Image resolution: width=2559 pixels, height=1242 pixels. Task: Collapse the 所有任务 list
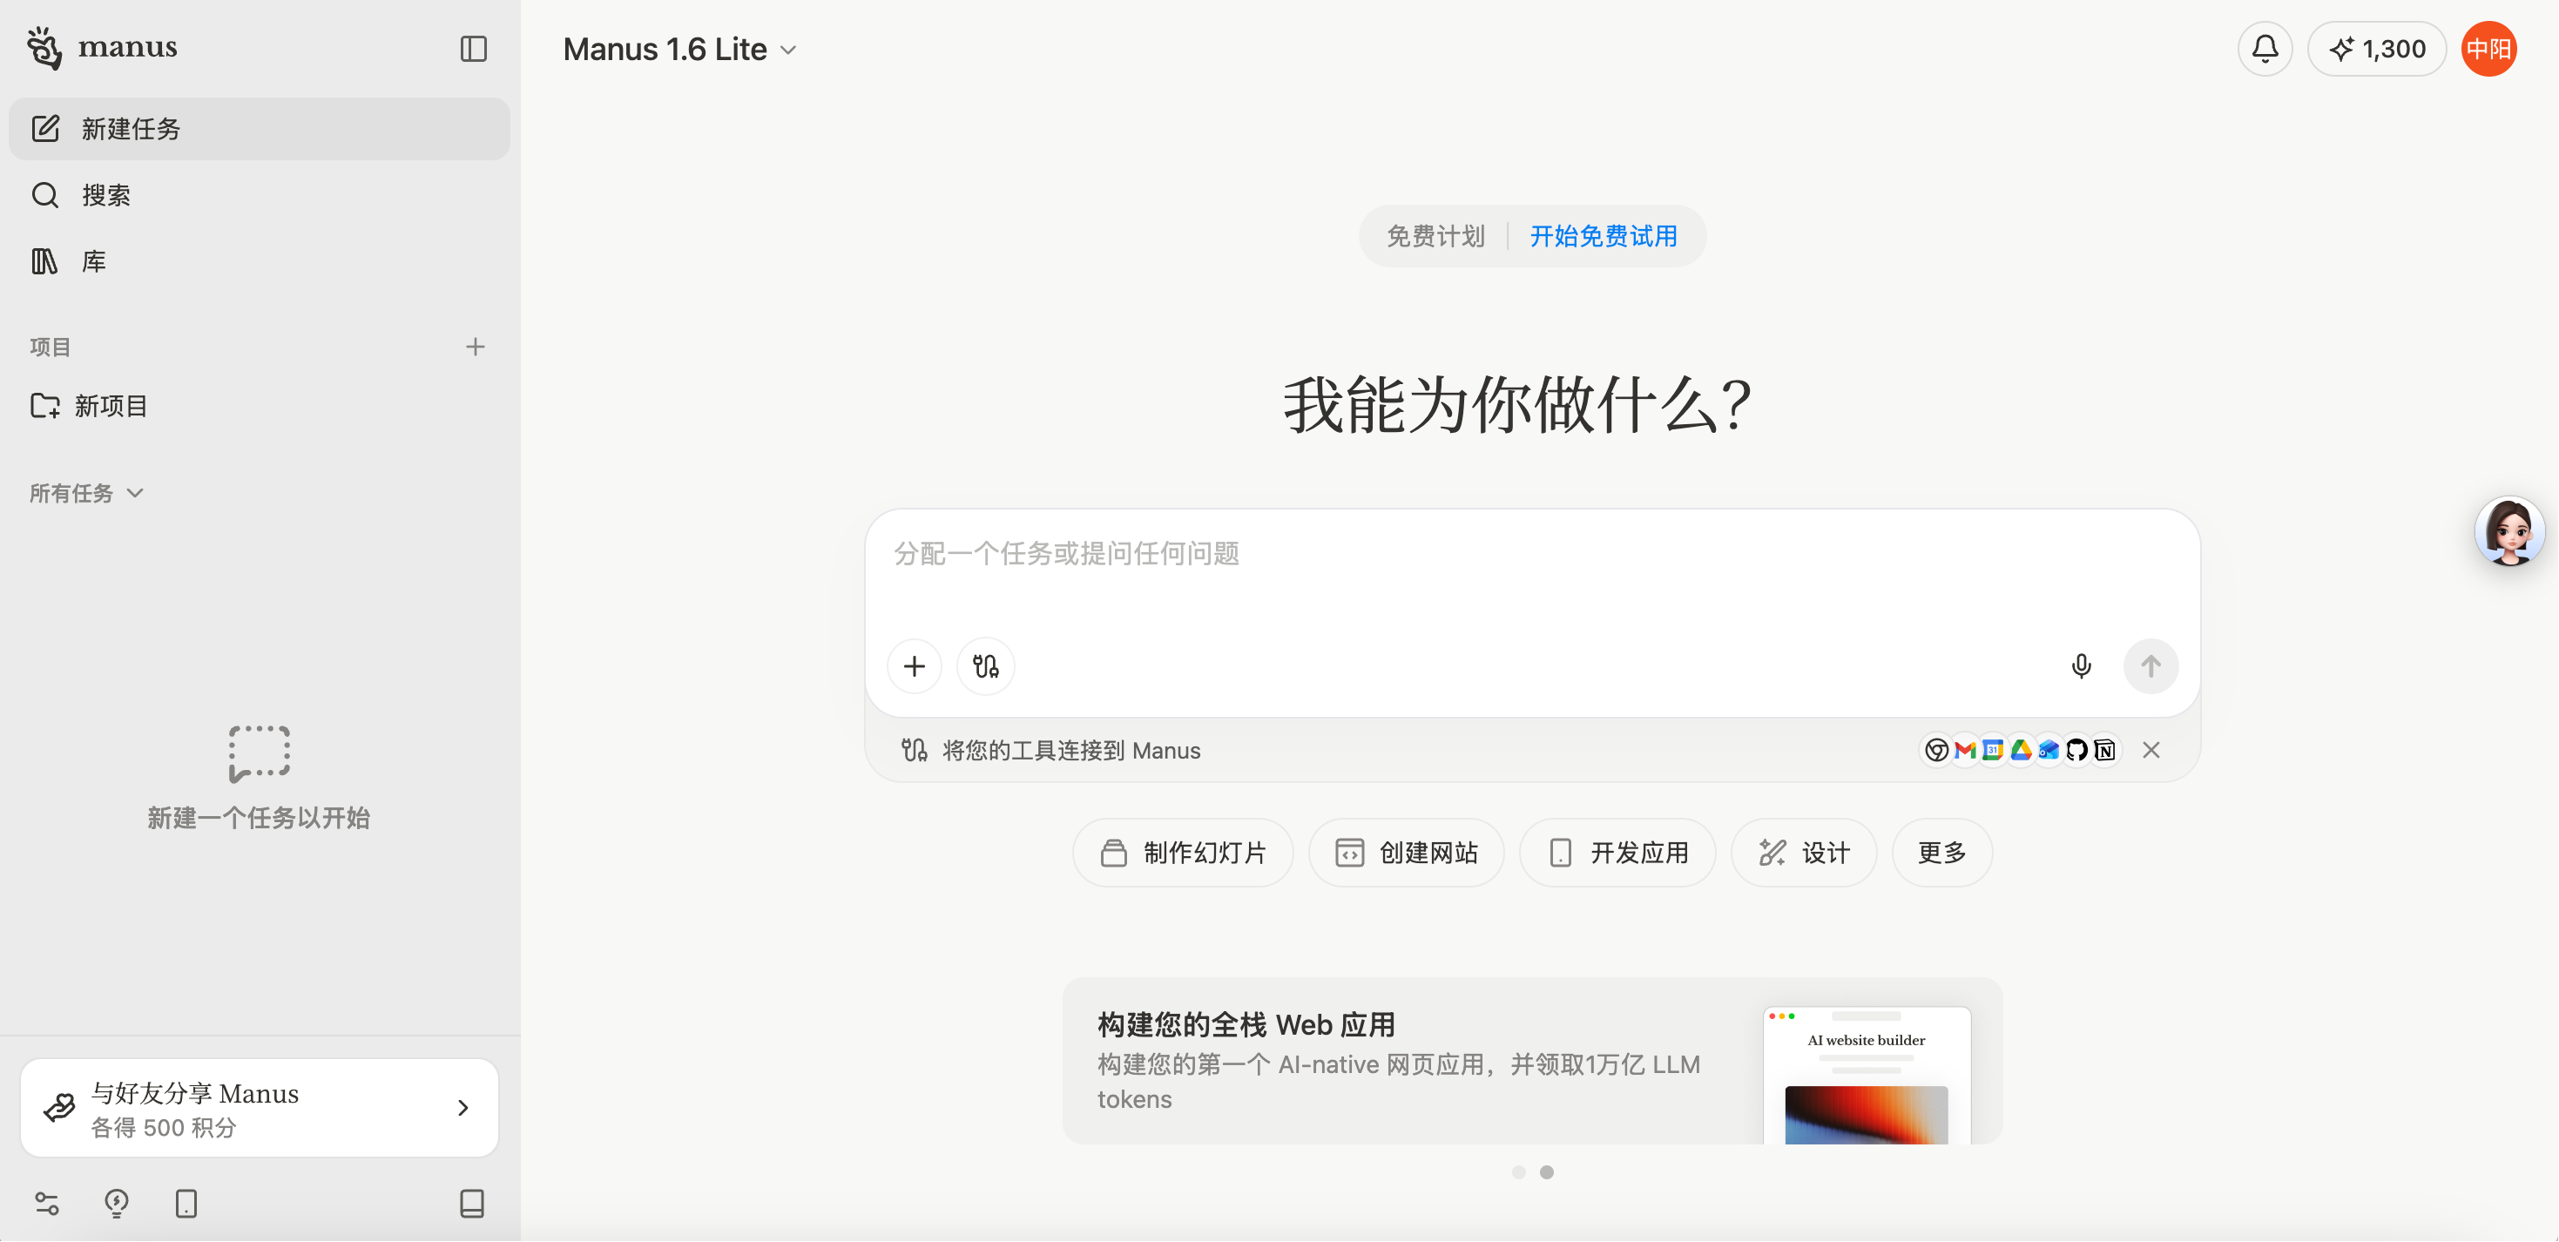click(86, 493)
